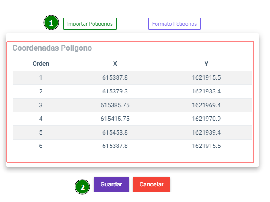
Task: Click the green step 2 marker
Action: coord(82,187)
